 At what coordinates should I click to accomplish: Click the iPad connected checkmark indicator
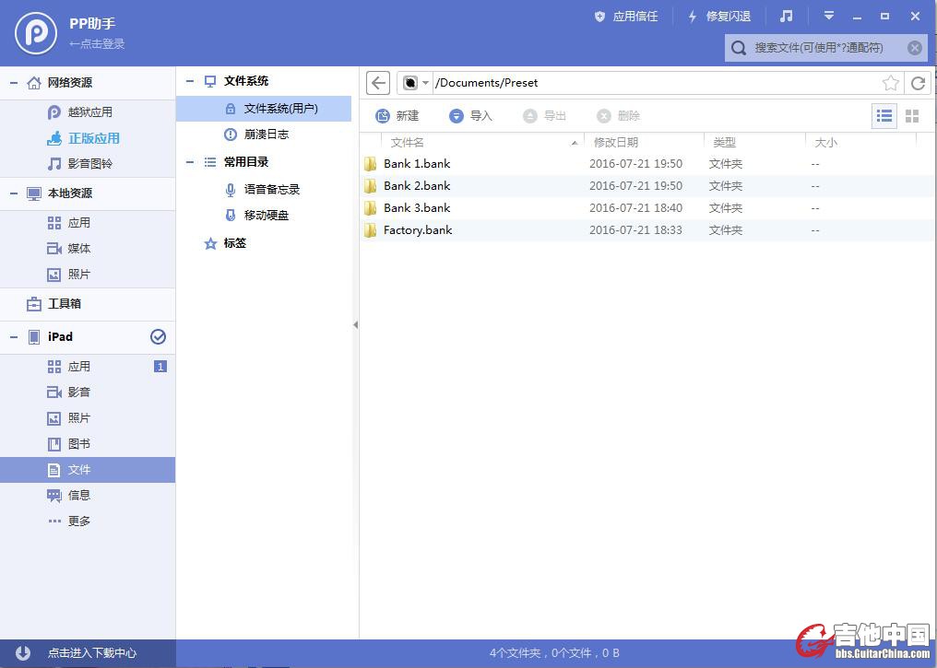(158, 337)
